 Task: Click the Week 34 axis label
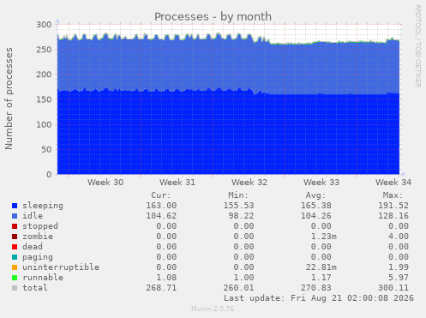pos(393,183)
